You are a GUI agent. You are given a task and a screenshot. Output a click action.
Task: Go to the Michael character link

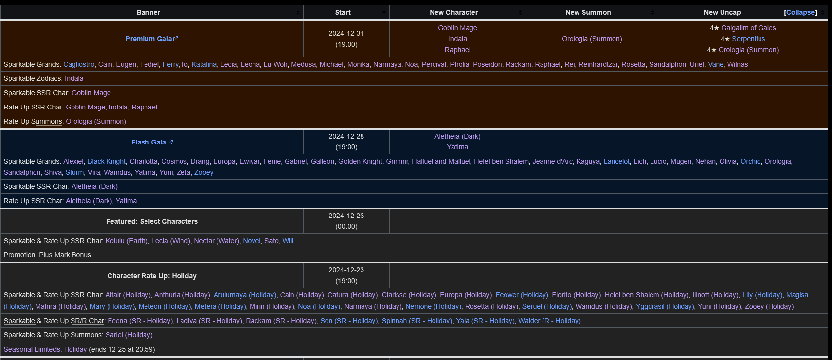click(x=331, y=64)
